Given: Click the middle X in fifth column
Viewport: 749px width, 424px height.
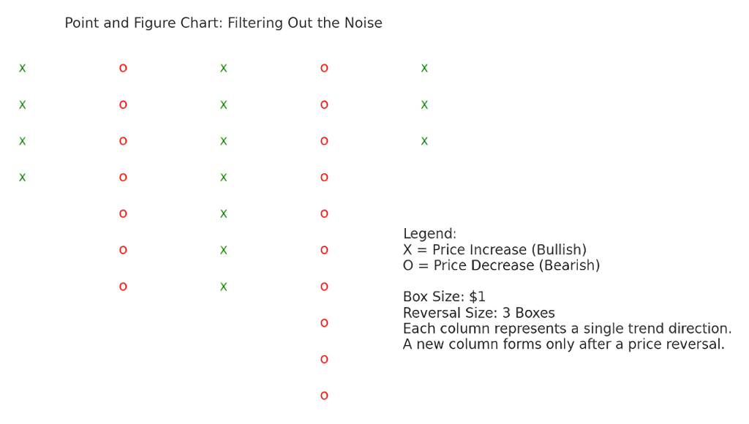Looking at the screenshot, I should [x=425, y=105].
